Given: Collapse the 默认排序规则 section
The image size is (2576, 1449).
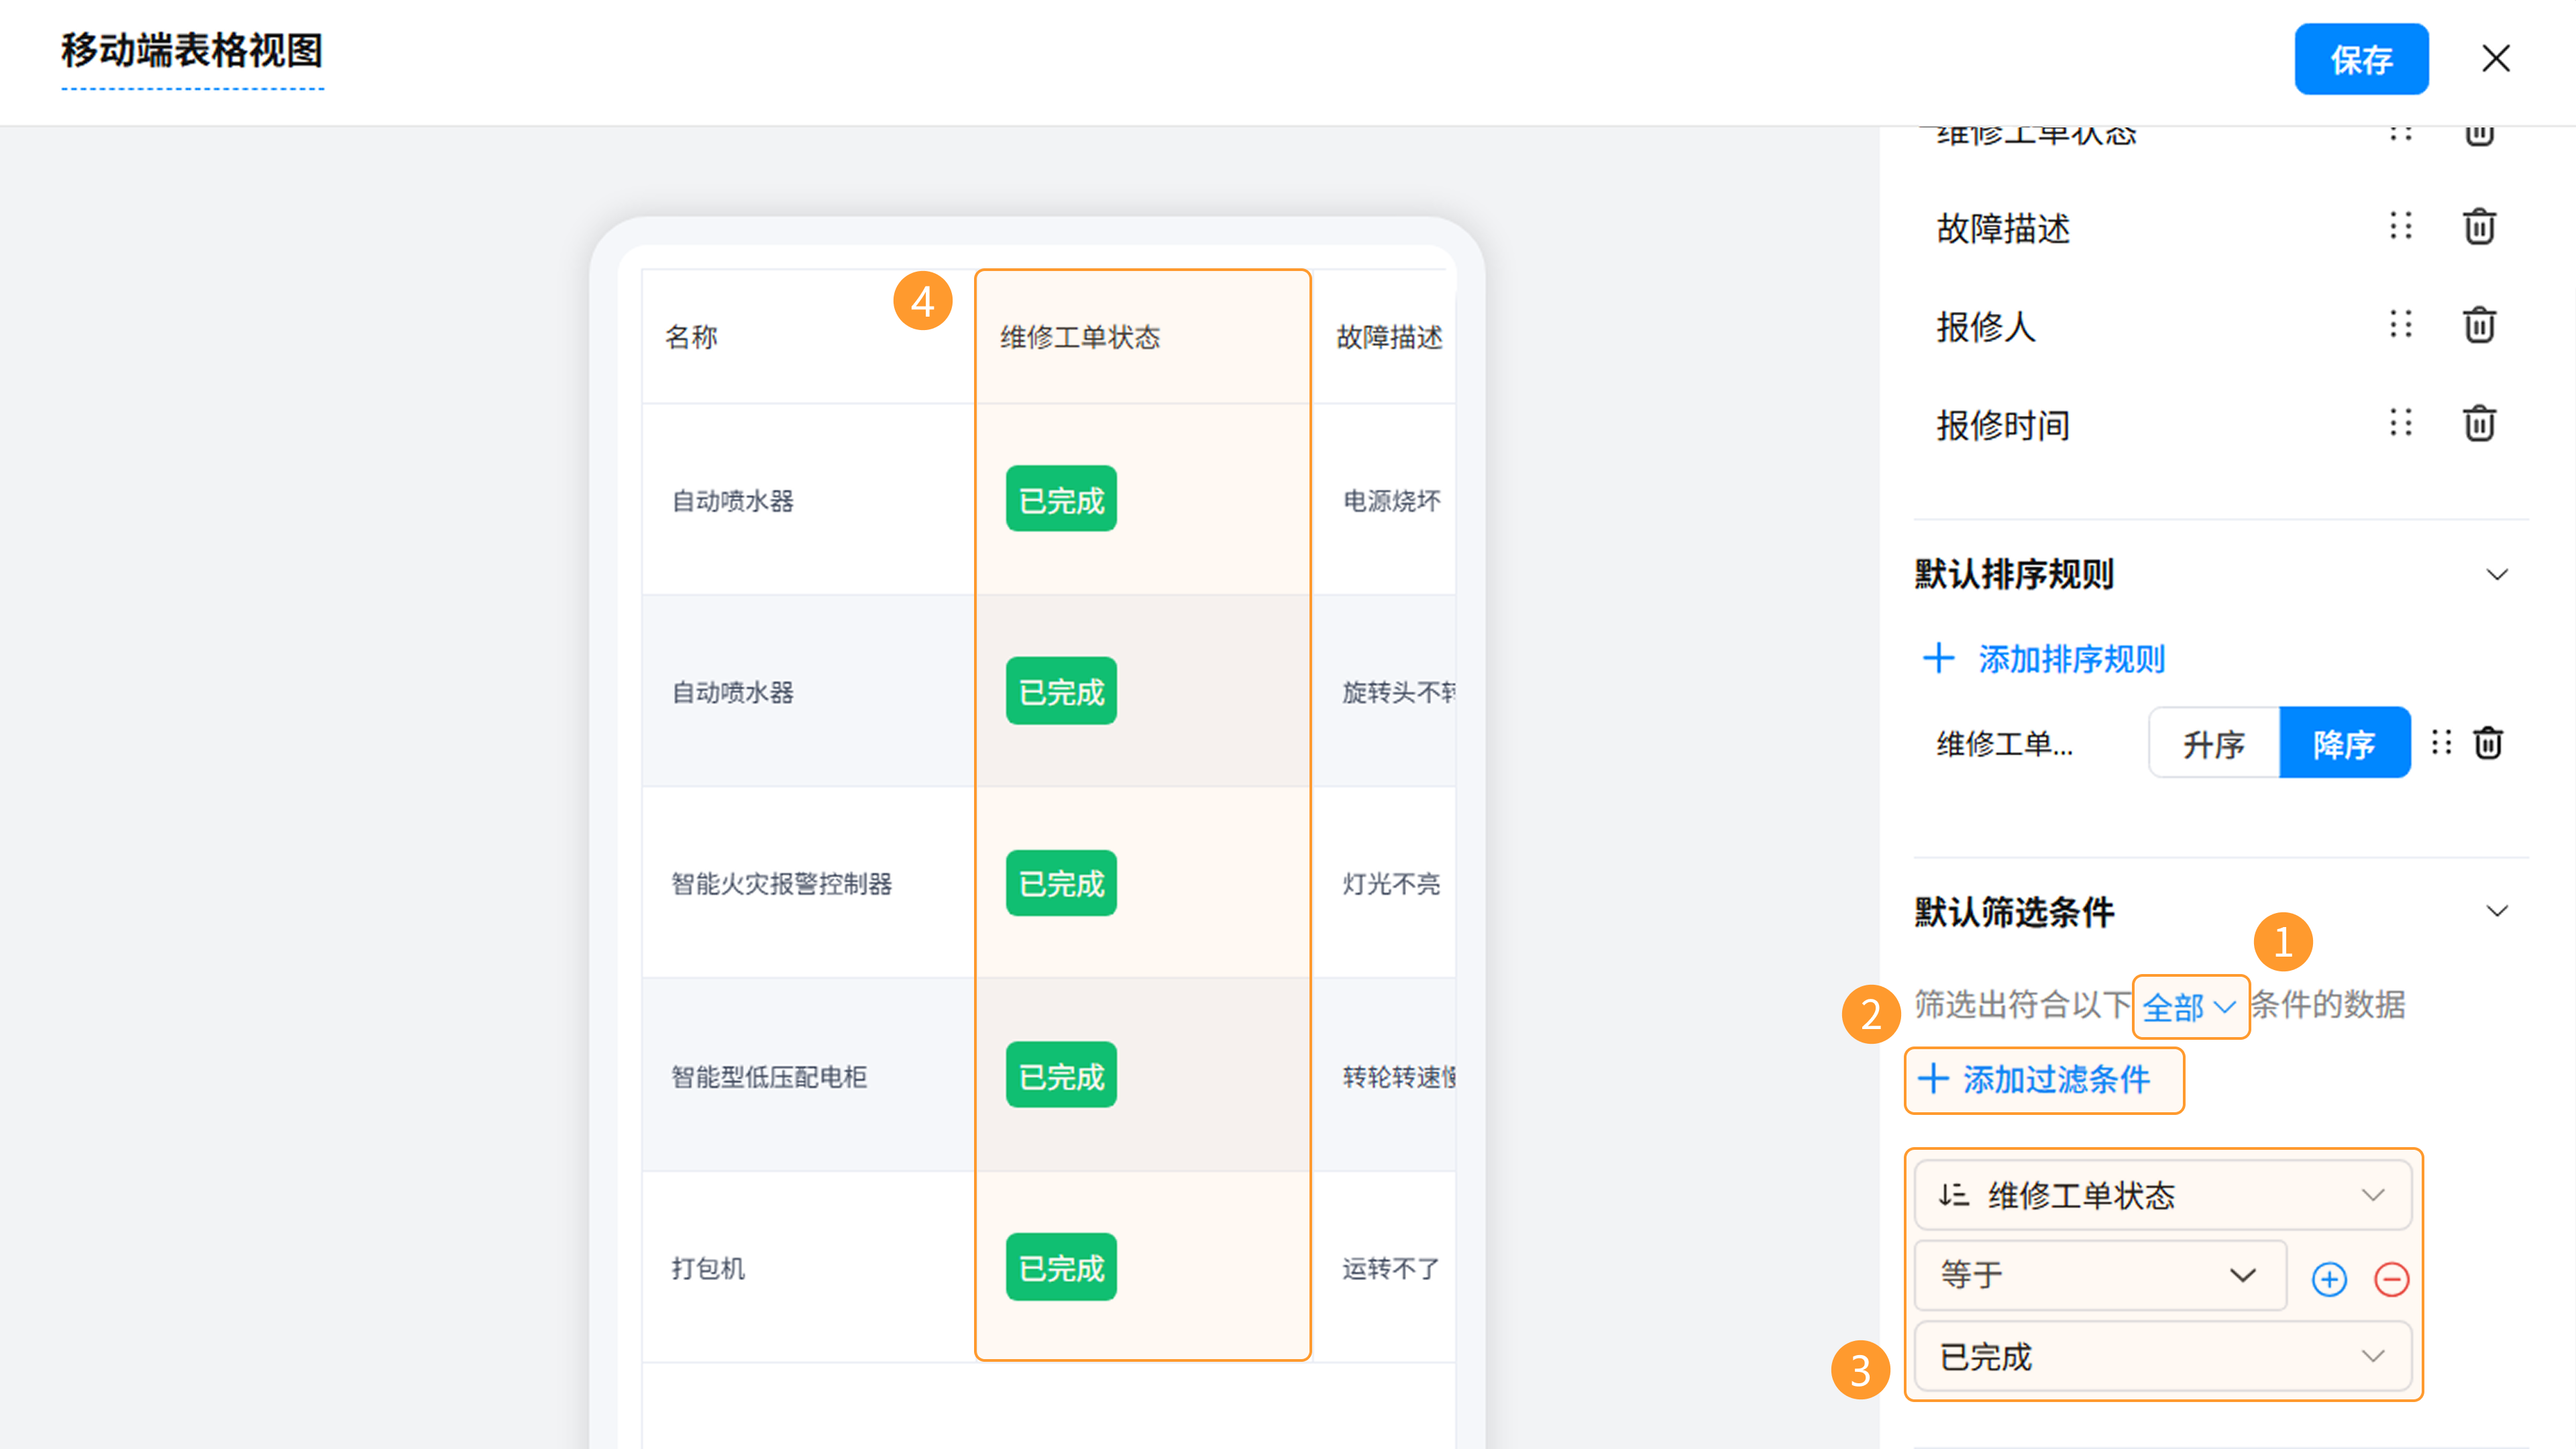Looking at the screenshot, I should [x=2496, y=574].
